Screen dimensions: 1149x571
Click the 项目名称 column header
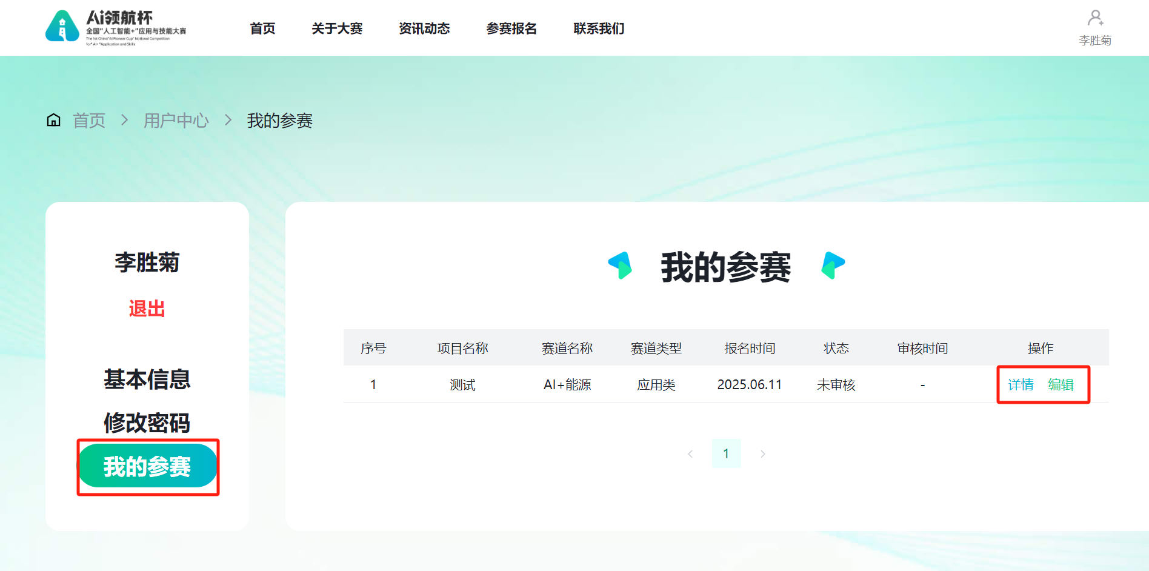(x=463, y=349)
